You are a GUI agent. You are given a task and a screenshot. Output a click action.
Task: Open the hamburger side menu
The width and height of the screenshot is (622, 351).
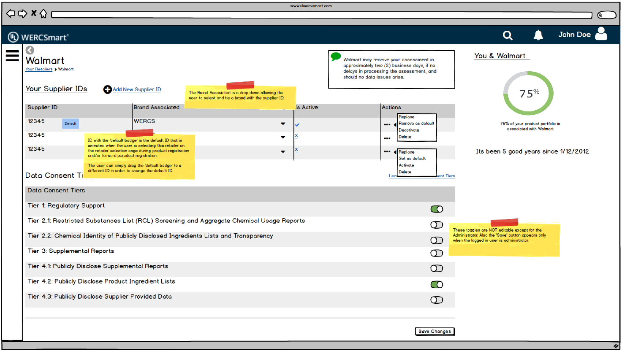pos(12,56)
